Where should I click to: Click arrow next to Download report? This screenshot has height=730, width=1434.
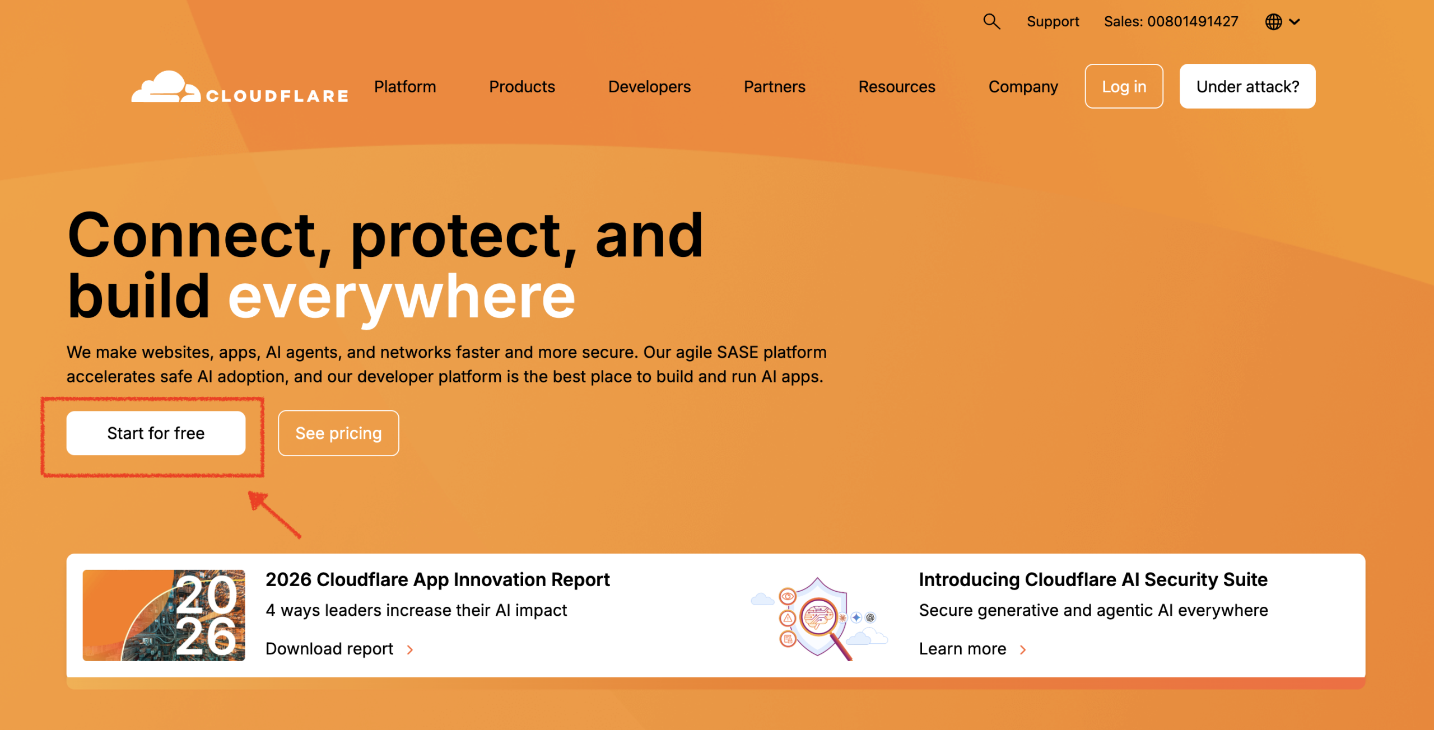pos(410,649)
